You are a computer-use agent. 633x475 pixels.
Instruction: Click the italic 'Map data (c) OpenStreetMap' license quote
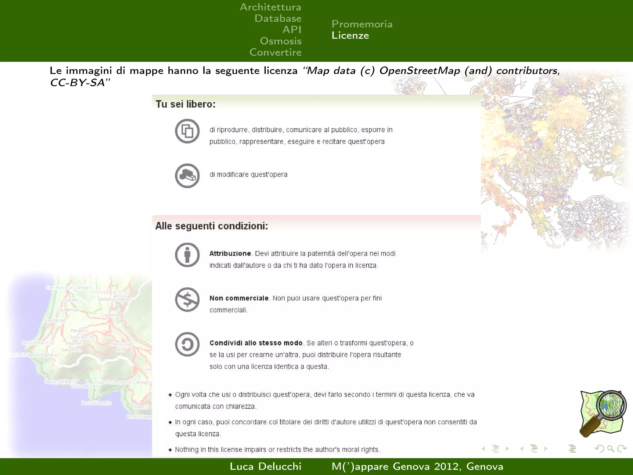tap(305, 76)
